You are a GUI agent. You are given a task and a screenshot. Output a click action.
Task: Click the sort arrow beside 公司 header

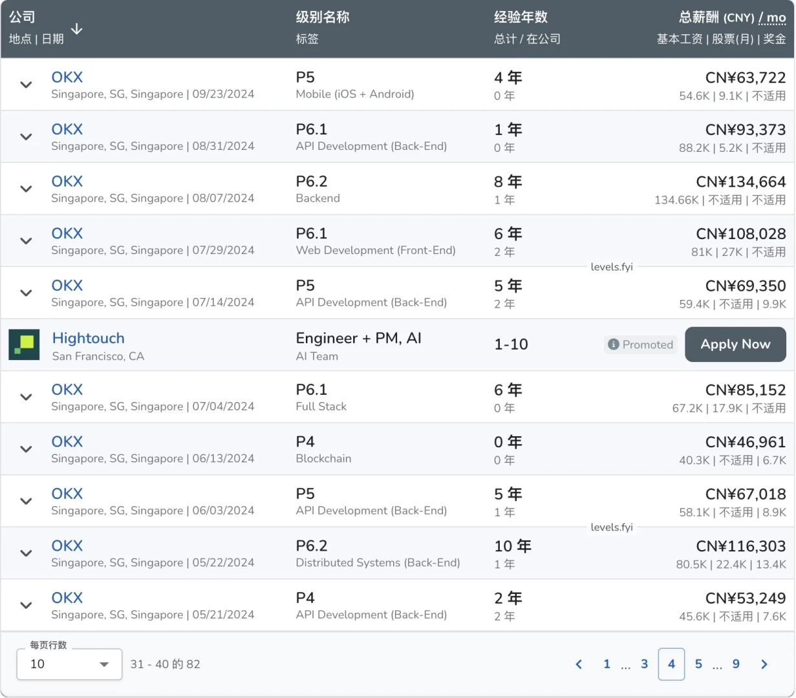[77, 29]
